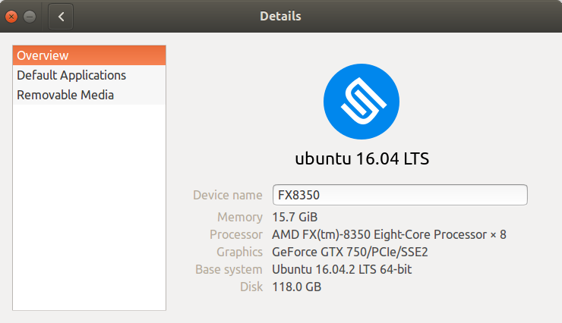Screen dimensions: 562x323
Task: Click the Memory label
Action: [x=240, y=217]
